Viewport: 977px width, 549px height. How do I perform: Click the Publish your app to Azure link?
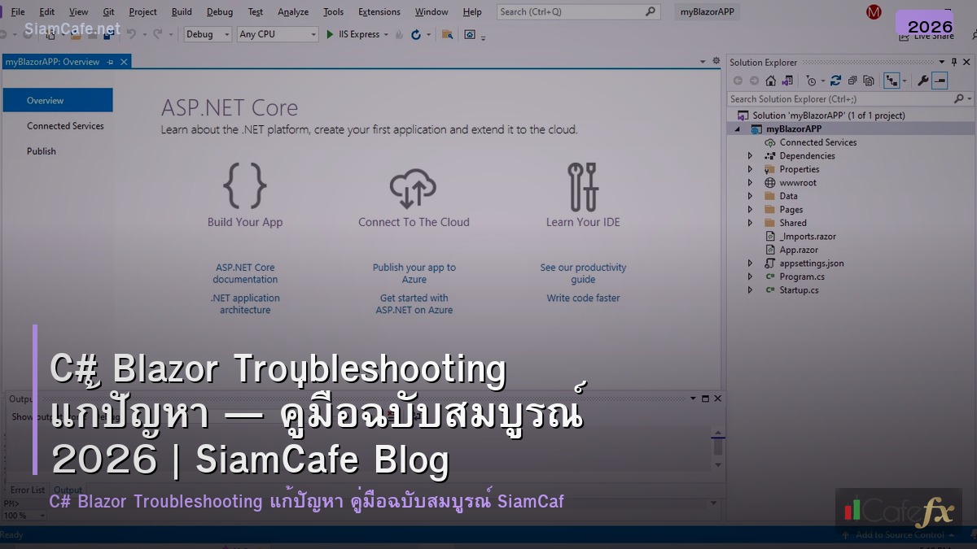tap(414, 272)
